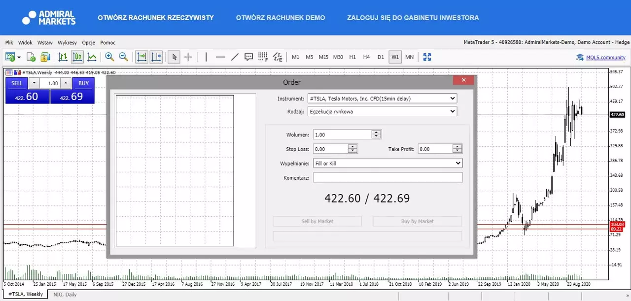The height and width of the screenshot is (301, 631).
Task: Select the crosshair tool
Action: click(188, 57)
